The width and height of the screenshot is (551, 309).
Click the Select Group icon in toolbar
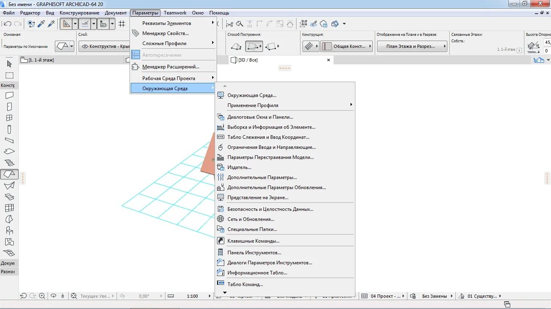pos(304,24)
